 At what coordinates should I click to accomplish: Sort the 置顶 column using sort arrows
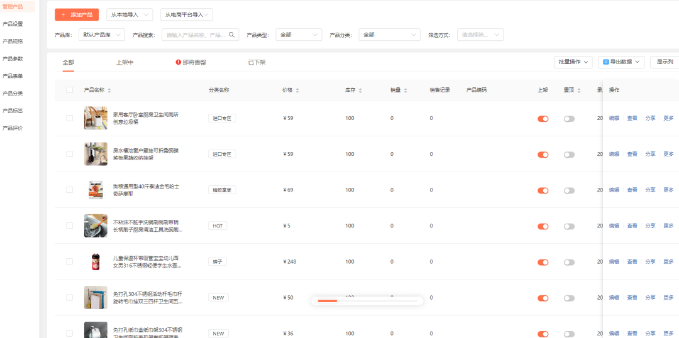coord(579,90)
